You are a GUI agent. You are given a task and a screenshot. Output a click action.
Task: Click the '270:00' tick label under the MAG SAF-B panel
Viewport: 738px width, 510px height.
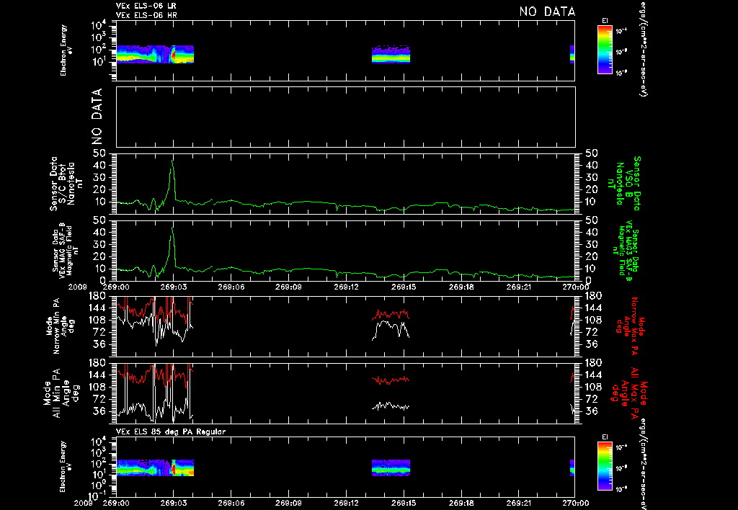point(576,287)
